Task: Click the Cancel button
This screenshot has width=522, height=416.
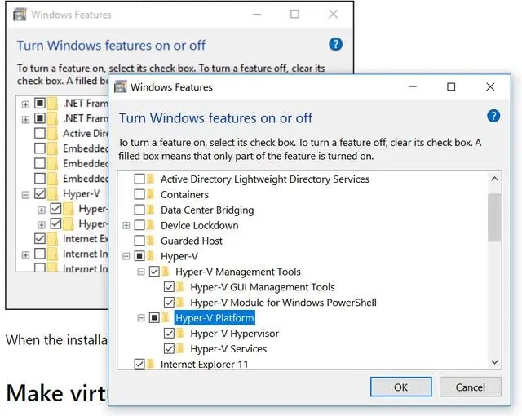Action: pos(470,387)
